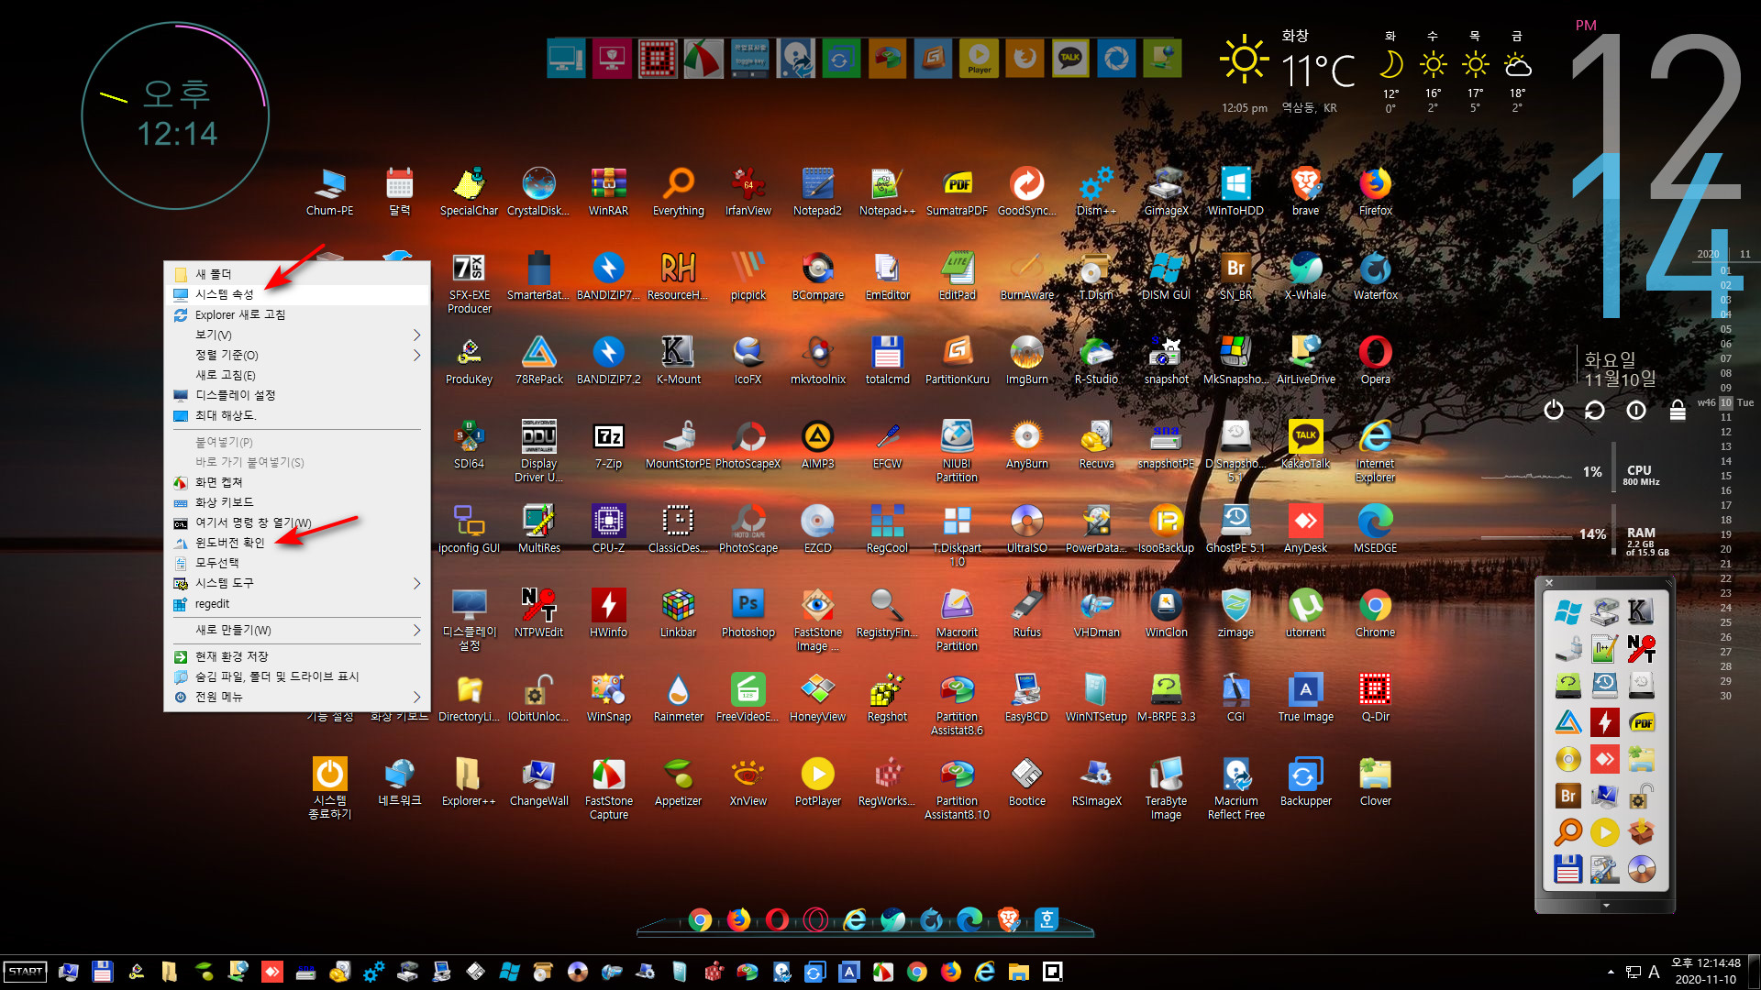Launch WinToHDD shortcut
The height and width of the screenshot is (990, 1761).
tap(1235, 192)
